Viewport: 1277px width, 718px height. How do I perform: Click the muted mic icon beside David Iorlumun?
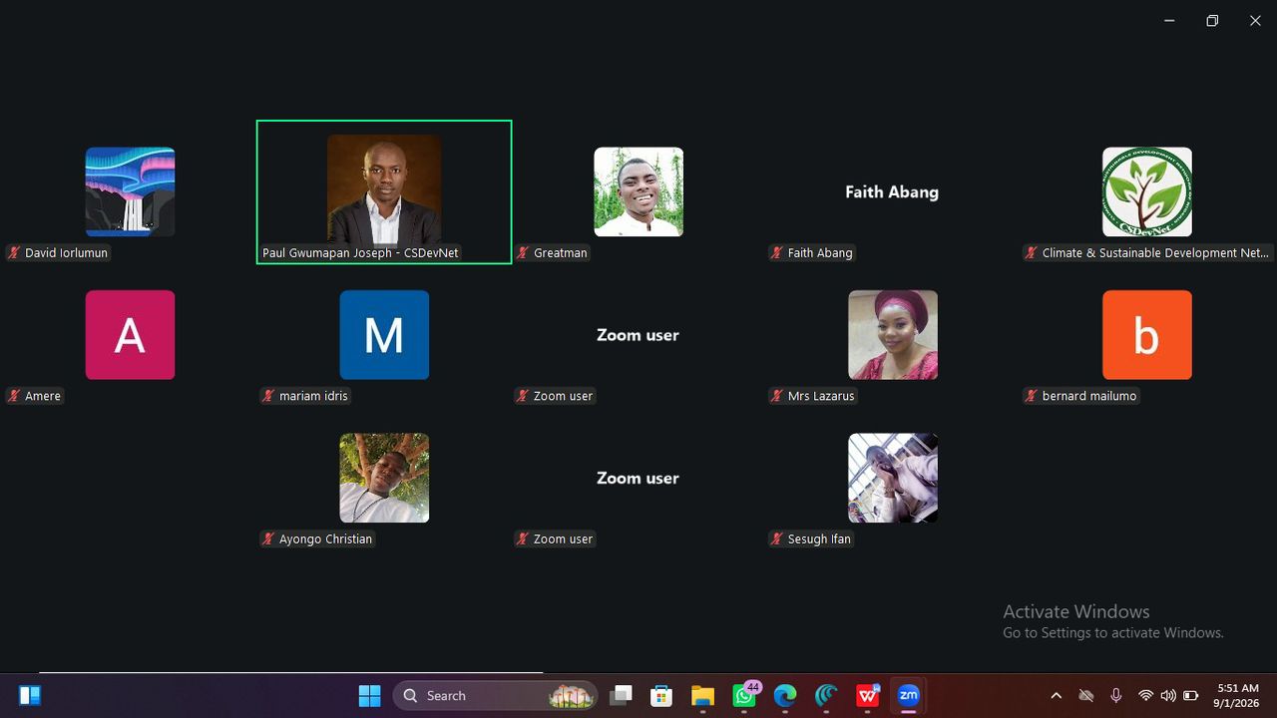(x=14, y=253)
